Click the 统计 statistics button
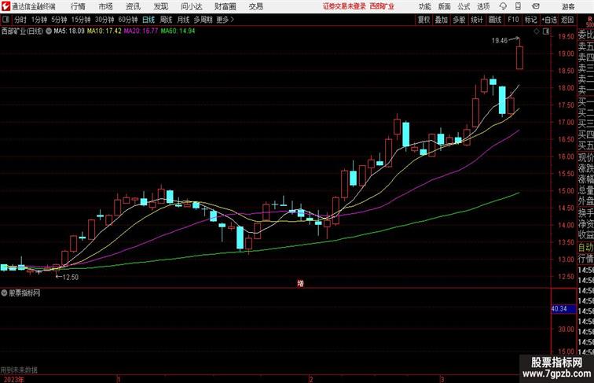594x383 pixels. pos(477,20)
